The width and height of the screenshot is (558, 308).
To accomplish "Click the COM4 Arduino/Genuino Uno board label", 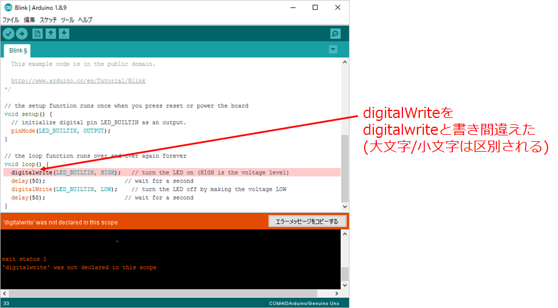I will click(304, 303).
